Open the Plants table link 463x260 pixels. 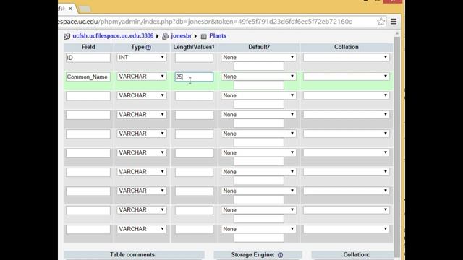point(218,35)
